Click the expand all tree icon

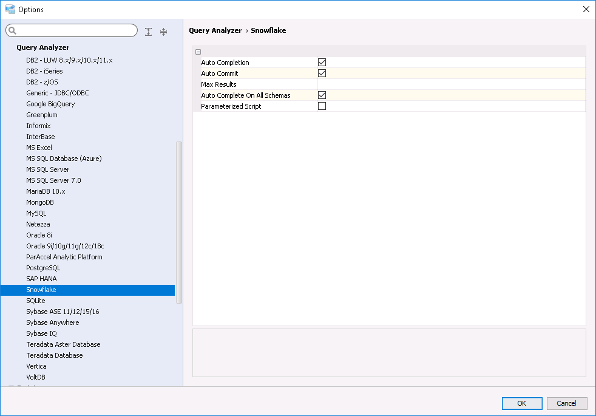tap(149, 32)
